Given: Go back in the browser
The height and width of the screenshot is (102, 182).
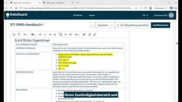Looking at the screenshot, I should 6,8.
